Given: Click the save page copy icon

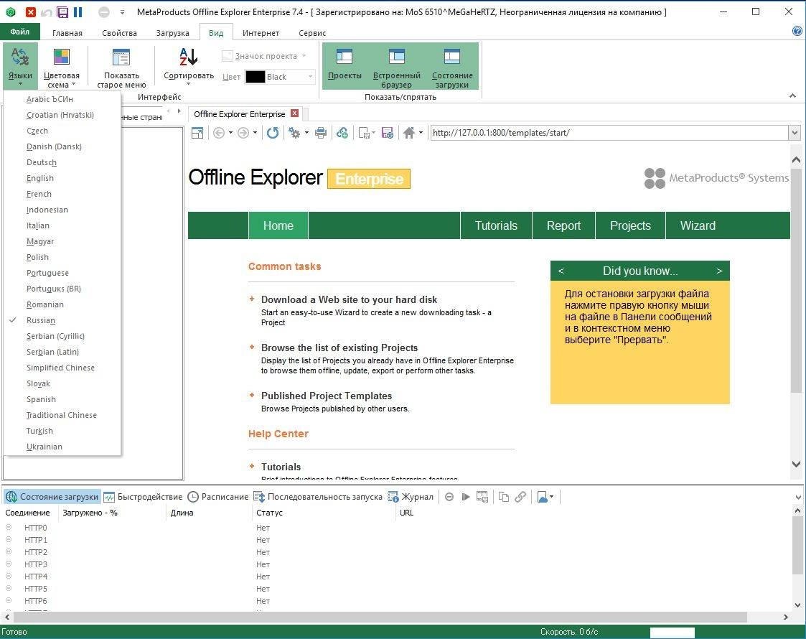Looking at the screenshot, I should (364, 133).
